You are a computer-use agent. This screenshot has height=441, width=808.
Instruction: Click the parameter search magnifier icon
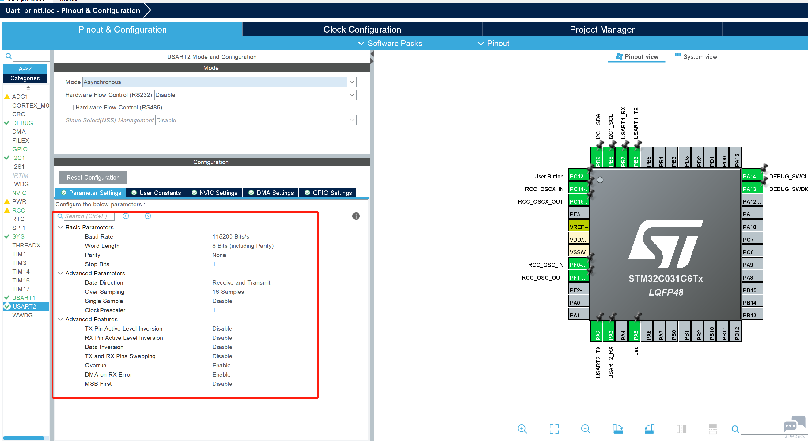click(x=60, y=216)
